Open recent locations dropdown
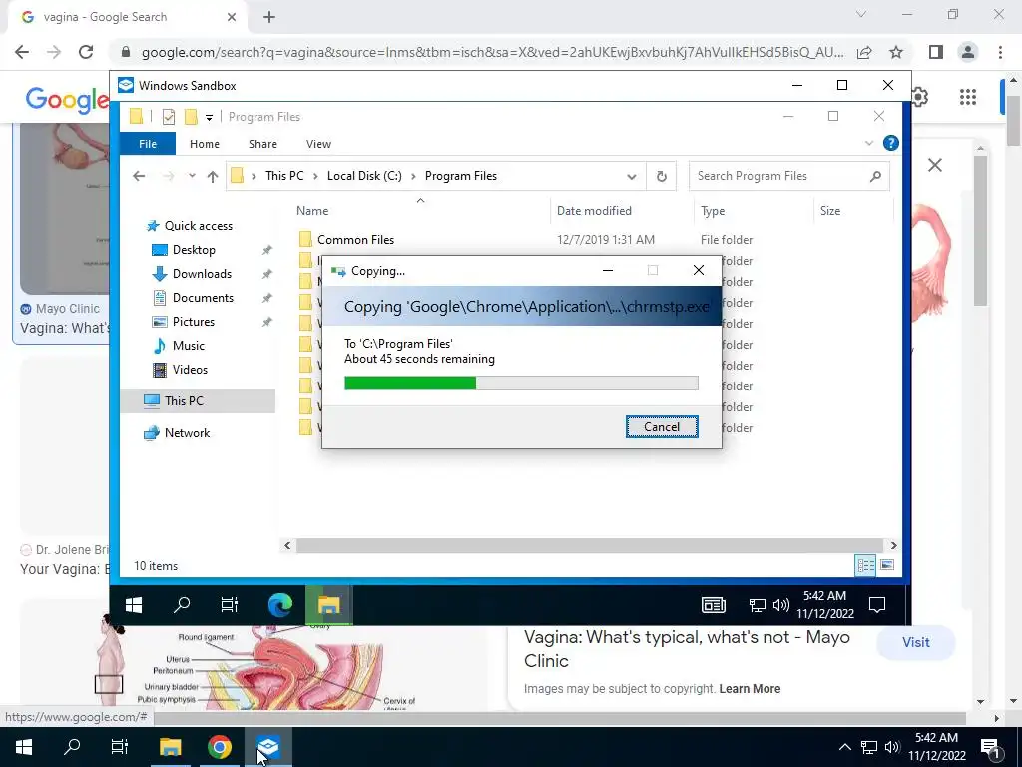The image size is (1022, 767). coord(192,176)
